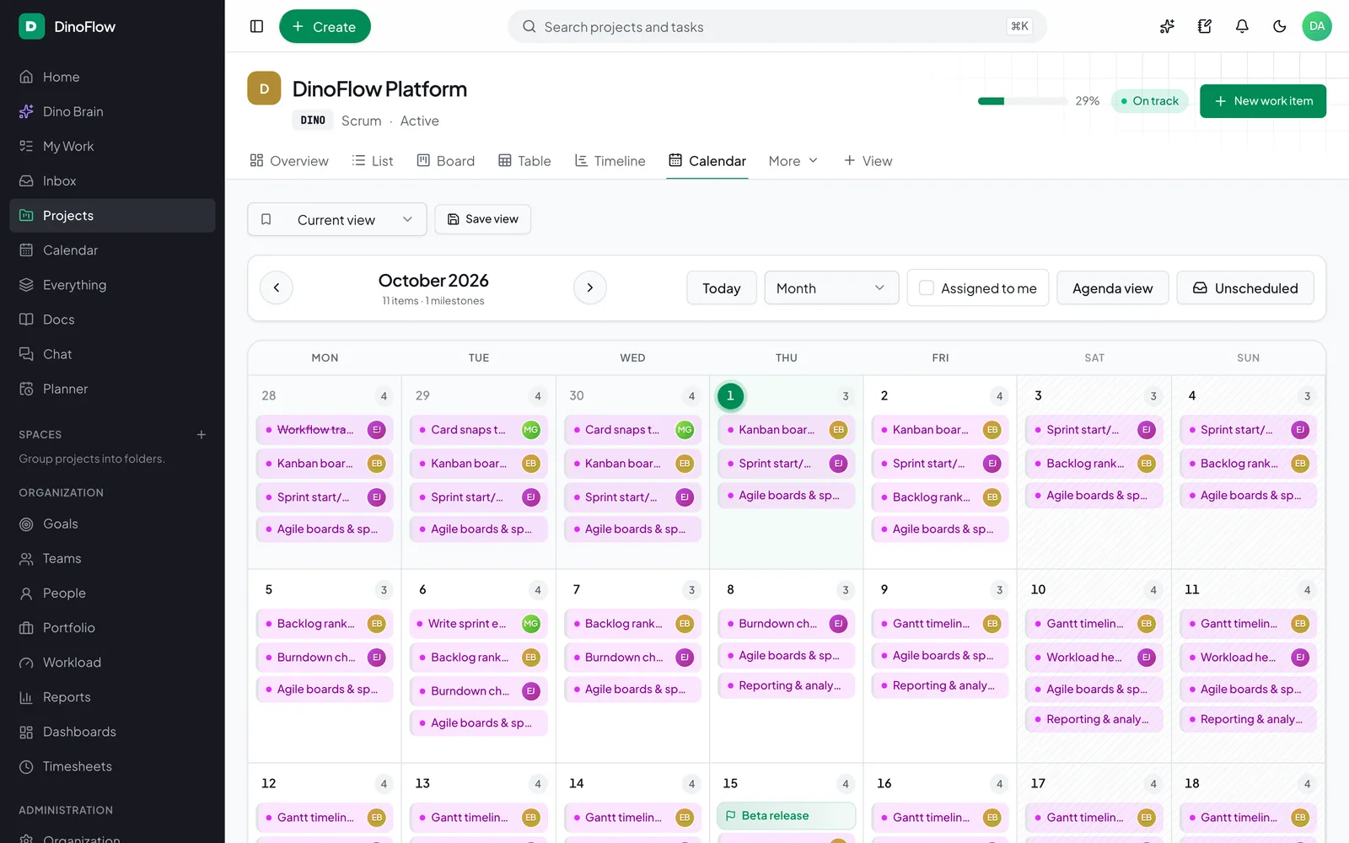1349x843 pixels.
Task: Expand the Current view dropdown
Action: click(x=337, y=219)
